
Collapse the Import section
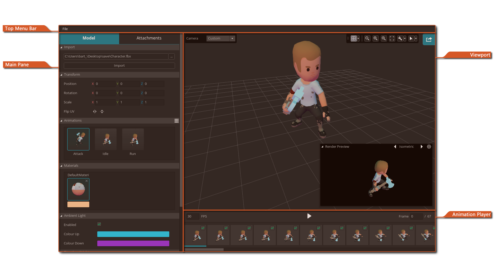pyautogui.click(x=61, y=47)
